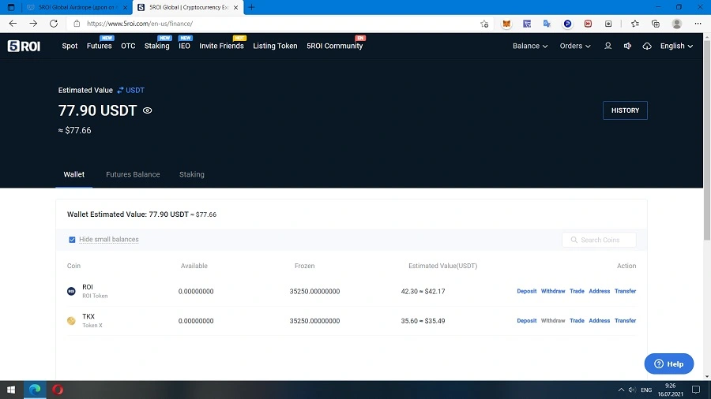Open the Staking nav item

tap(157, 46)
